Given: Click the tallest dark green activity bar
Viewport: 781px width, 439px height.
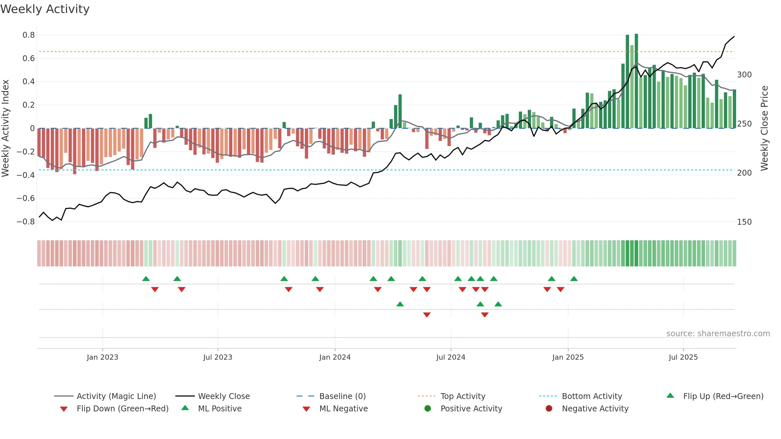Looking at the screenshot, I should click(x=636, y=81).
